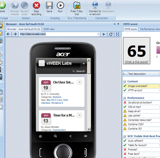This screenshot has height=158, width=160.
Task: Open the Free 7 day trial icon
Action: (77, 5)
